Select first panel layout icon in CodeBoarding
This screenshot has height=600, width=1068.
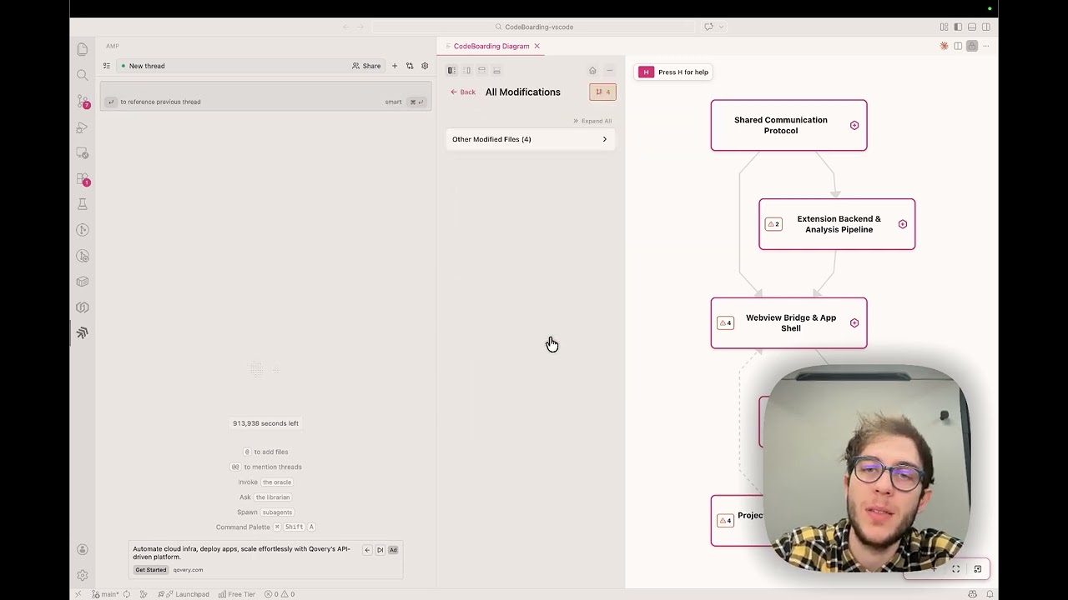451,71
